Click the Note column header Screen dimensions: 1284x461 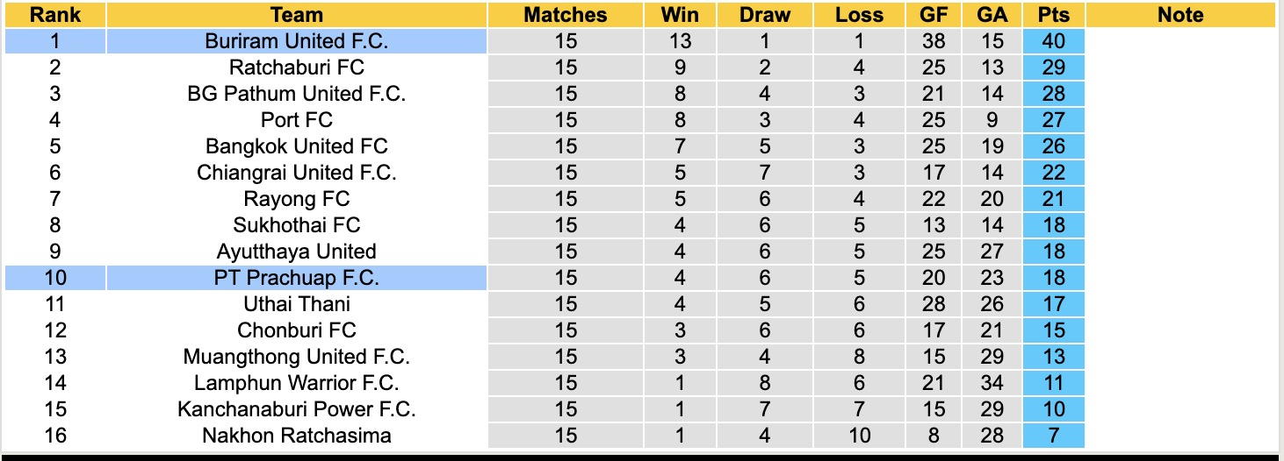click(x=1179, y=15)
